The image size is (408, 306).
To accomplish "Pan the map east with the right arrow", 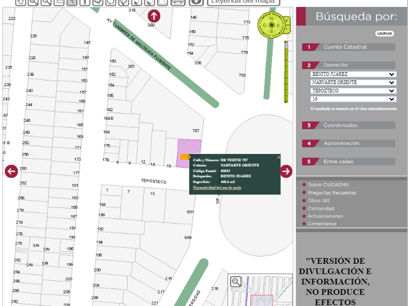I will [x=286, y=171].
